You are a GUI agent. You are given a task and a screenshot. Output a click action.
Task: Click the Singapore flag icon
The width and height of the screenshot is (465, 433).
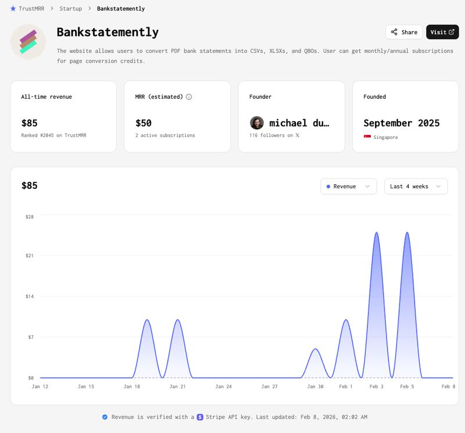(x=366, y=137)
